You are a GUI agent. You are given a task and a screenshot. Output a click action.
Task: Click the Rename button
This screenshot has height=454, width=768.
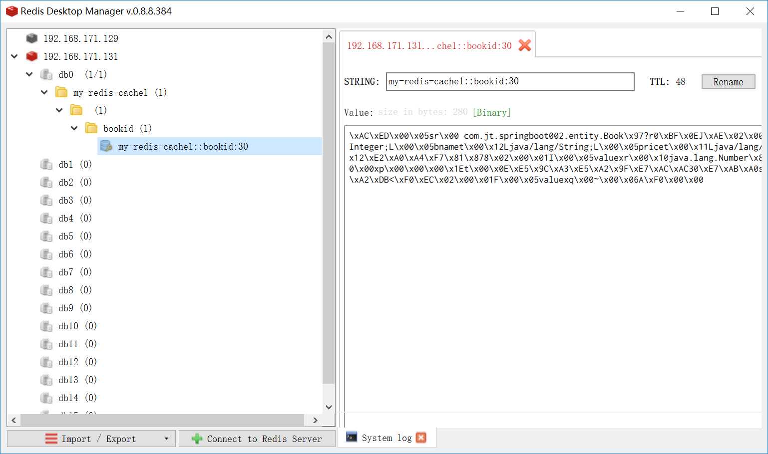coord(728,82)
